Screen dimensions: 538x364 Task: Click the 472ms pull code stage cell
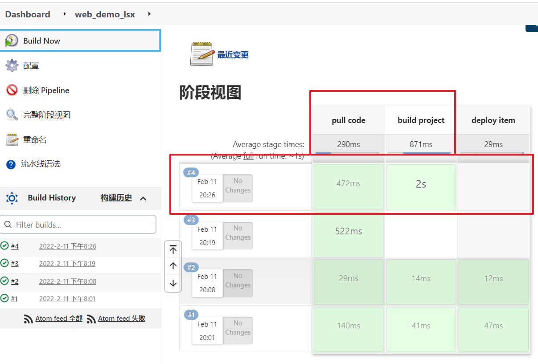(x=349, y=187)
